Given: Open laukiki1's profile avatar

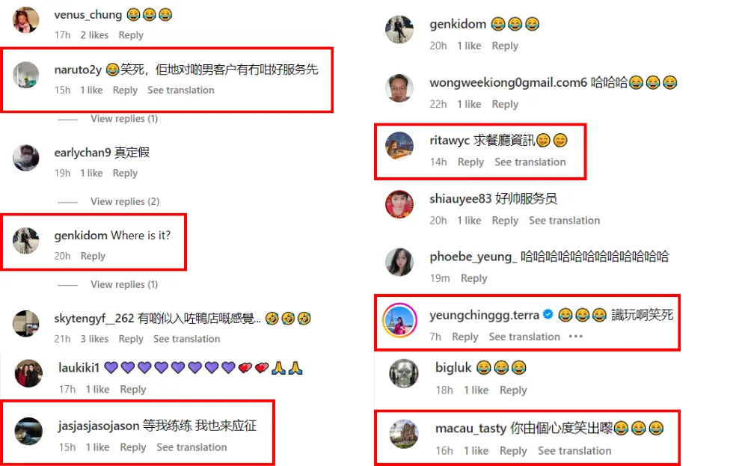Looking at the screenshot, I should point(28,373).
